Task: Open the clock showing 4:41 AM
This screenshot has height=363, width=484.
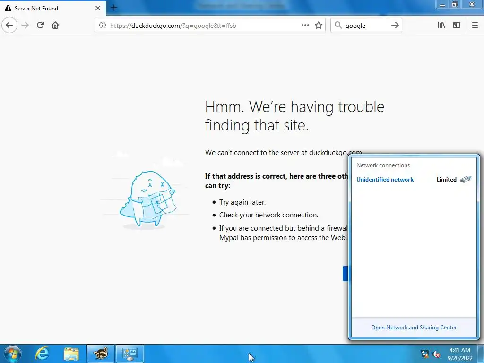Action: point(460,354)
